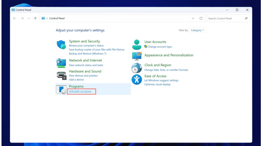Click the System and Security heading
Screen dimensions: 261x146
[84, 41]
